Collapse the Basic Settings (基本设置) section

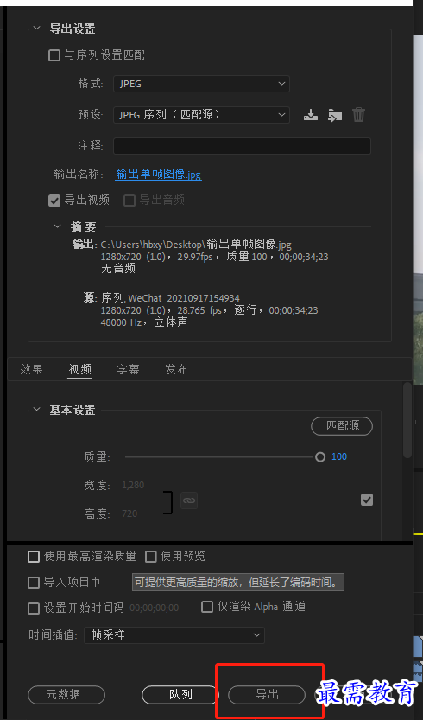(37, 409)
